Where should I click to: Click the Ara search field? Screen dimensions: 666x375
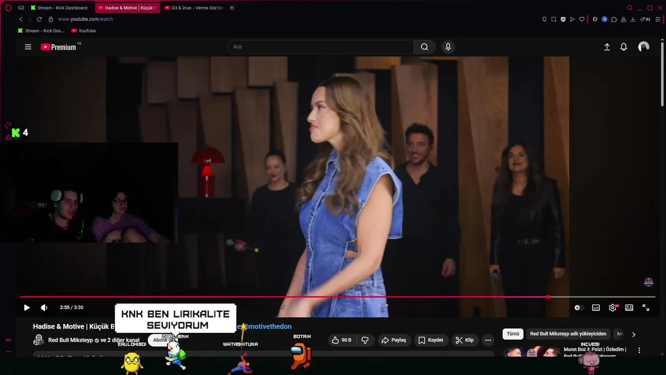[x=321, y=47]
